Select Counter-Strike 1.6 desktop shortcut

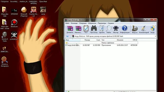click(x=34, y=12)
